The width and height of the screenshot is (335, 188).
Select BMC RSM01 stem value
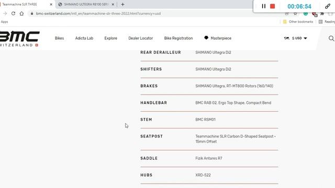[x=205, y=120]
